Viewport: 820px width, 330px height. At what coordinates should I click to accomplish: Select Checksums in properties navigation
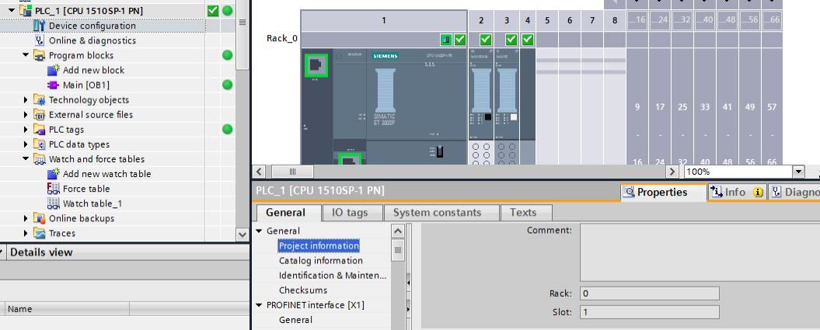pos(302,290)
